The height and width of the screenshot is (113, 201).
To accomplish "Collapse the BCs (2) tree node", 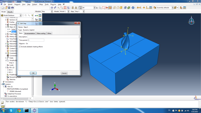I will [6, 67].
